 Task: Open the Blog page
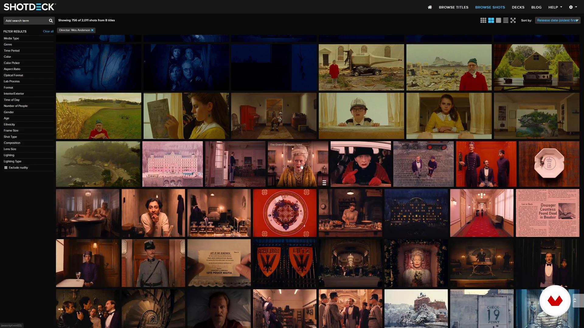tap(536, 7)
